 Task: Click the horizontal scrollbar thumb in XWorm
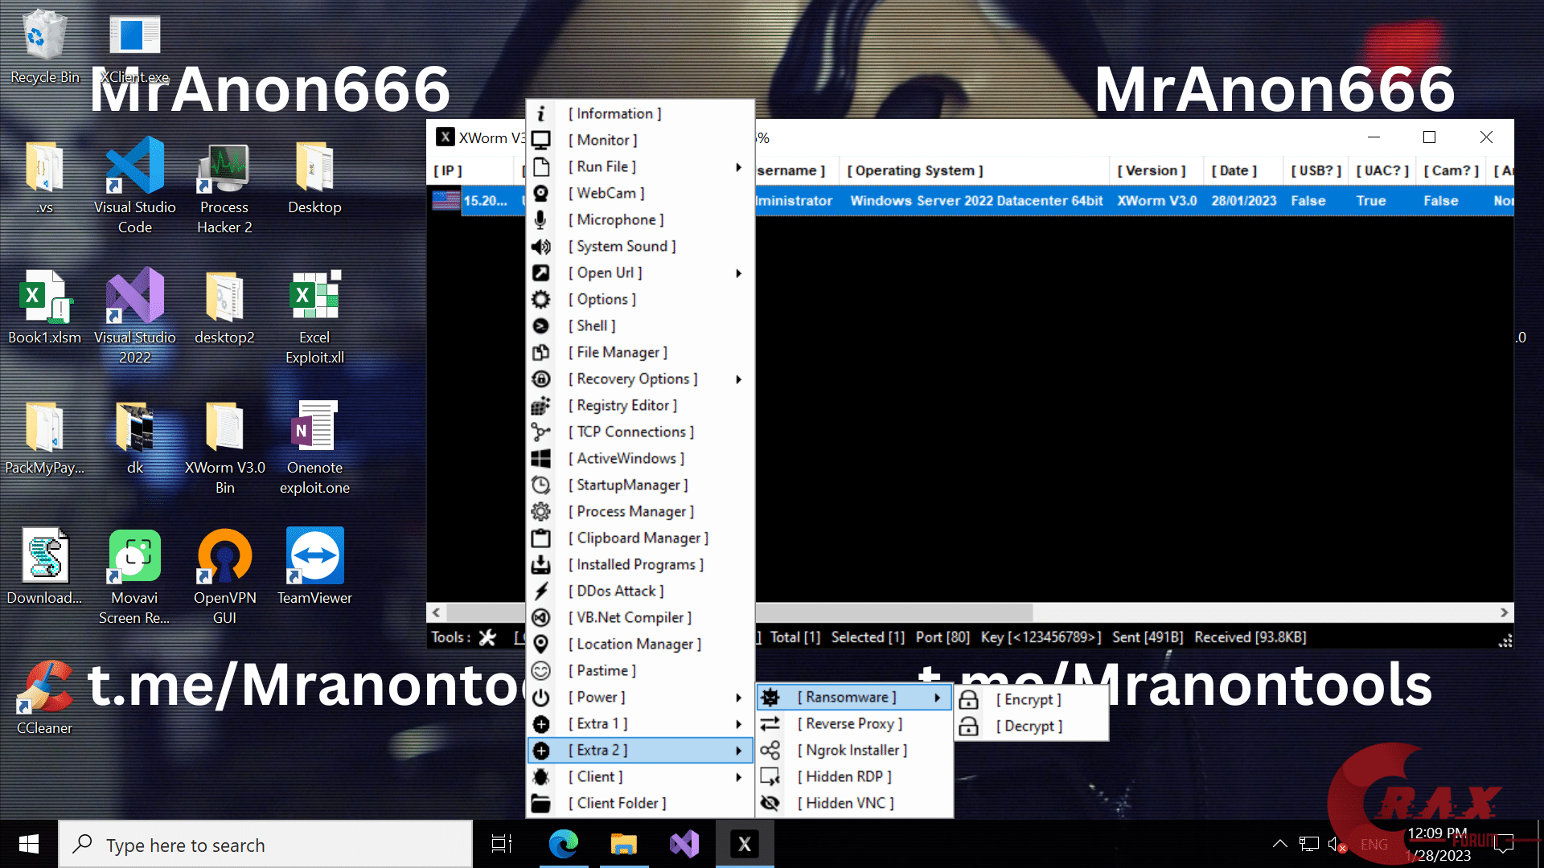click(893, 612)
